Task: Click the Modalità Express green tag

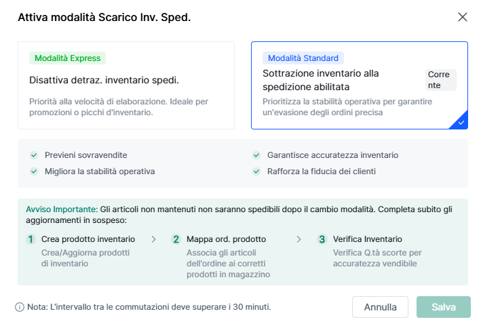Action: click(68, 58)
